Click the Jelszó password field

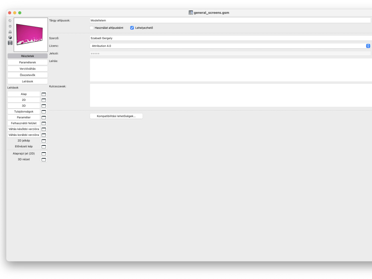[230, 53]
